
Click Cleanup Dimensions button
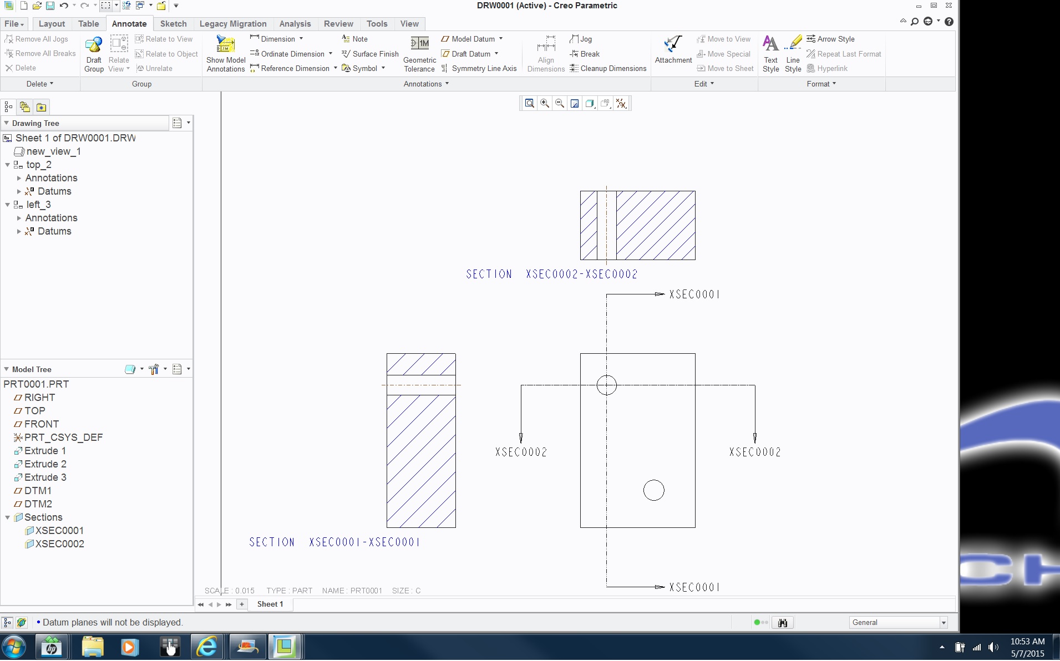608,68
